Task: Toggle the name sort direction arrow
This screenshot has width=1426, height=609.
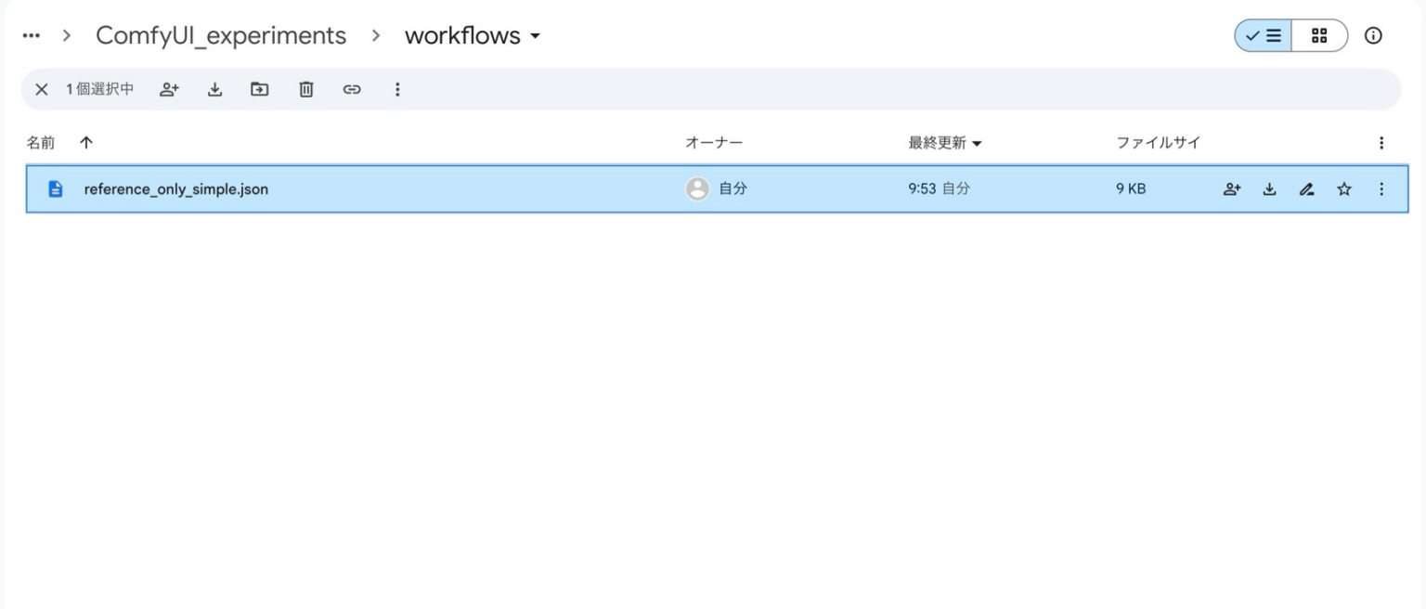Action: pos(86,142)
